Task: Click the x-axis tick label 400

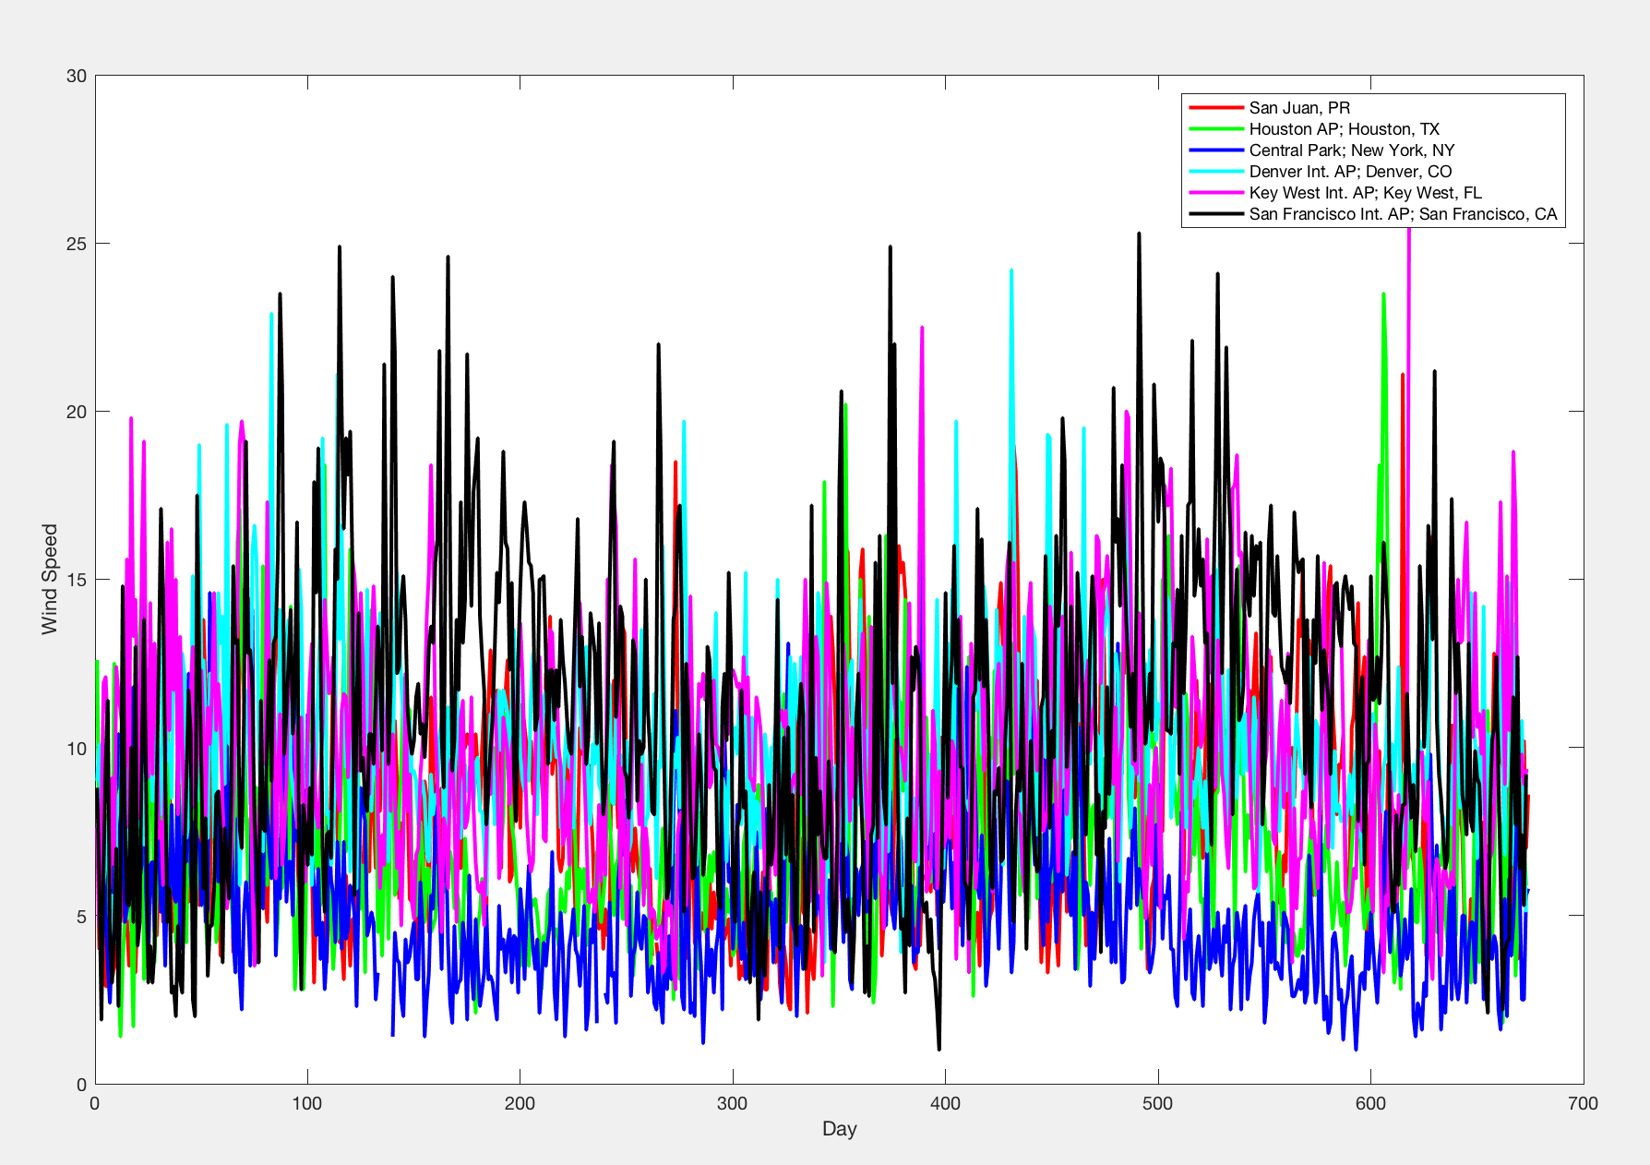Action: point(945,1103)
